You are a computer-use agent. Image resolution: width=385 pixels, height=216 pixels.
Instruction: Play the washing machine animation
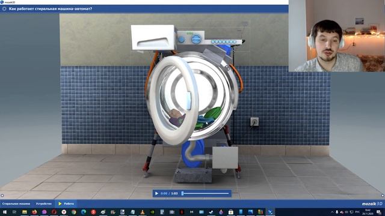(x=156, y=193)
